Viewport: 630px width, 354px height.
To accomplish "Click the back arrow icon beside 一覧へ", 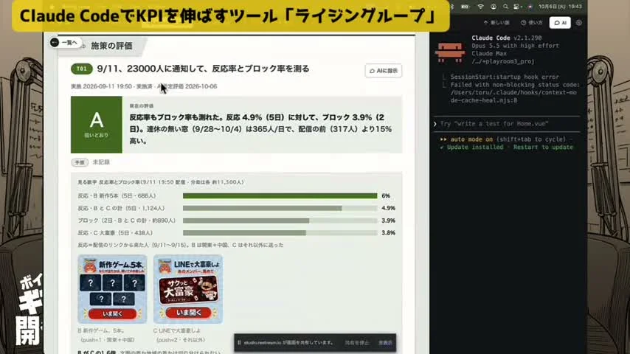I will 55,43.
